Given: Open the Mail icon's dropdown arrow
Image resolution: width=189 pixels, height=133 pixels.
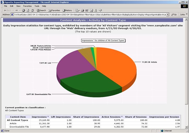Looking at the screenshot, I should (x=79, y=11).
